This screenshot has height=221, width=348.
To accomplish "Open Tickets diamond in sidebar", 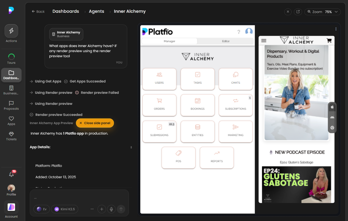I will (x=11, y=136).
